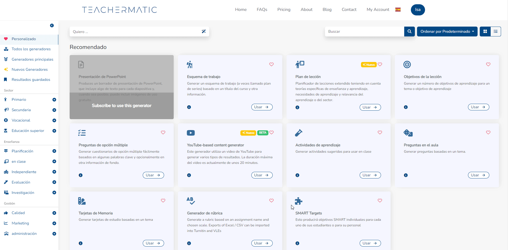Image resolution: width=508 pixels, height=250 pixels.
Task: Click the Objetivos de la lección target icon
Action: 407,64
